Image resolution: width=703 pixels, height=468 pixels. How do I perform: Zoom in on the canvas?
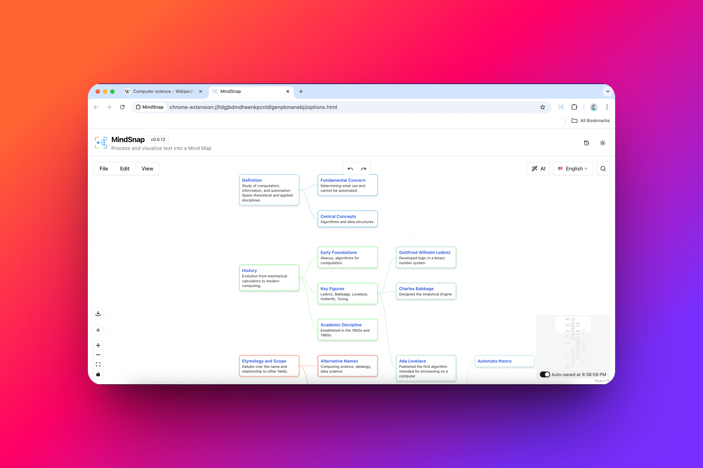point(98,345)
